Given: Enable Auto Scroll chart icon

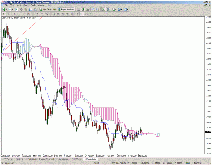Looking at the screenshot, I should [x=103, y=10].
